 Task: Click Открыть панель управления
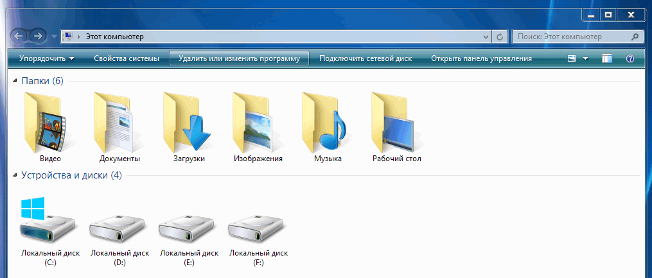pyautogui.click(x=481, y=58)
